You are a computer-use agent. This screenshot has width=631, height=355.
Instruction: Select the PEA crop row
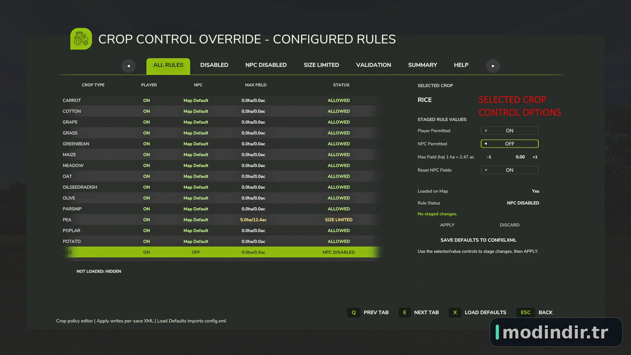click(x=221, y=220)
